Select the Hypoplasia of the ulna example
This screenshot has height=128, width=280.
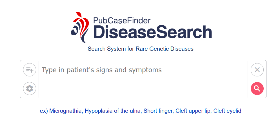[113, 111]
